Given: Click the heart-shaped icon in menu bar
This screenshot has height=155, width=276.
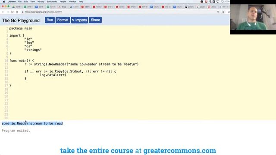Looking at the screenshot, I should (222, 2).
